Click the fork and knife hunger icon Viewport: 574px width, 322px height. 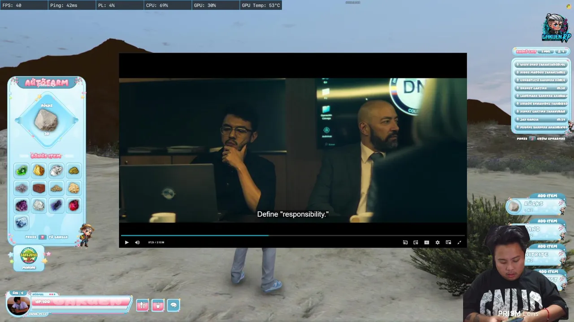[142, 305]
